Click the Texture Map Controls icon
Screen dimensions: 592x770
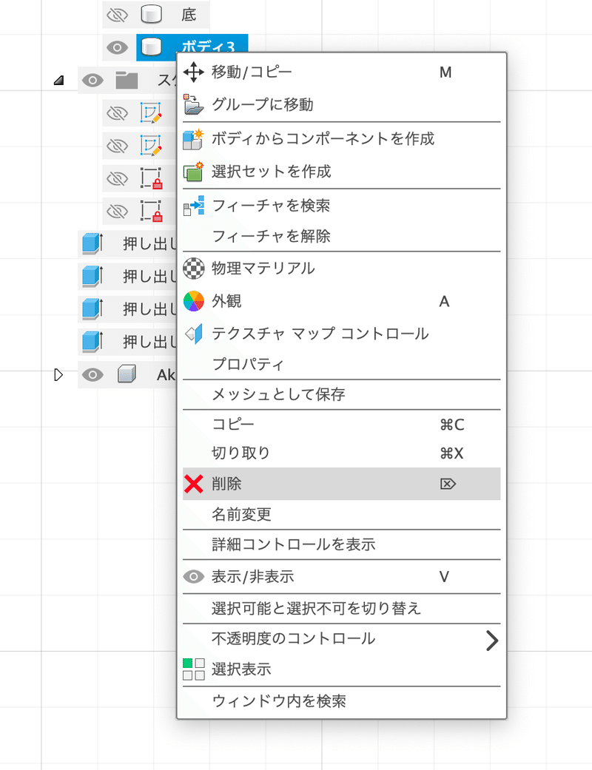click(x=193, y=334)
